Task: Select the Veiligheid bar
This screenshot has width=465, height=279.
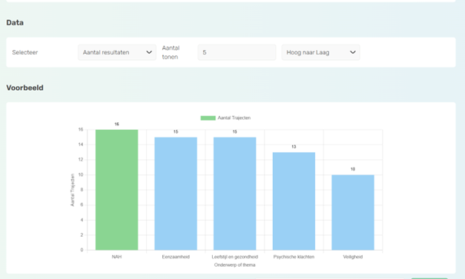Action: 353,212
